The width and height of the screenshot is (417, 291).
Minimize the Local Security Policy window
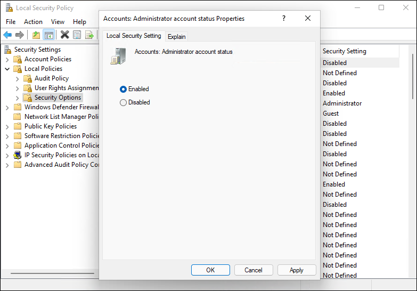(357, 7)
